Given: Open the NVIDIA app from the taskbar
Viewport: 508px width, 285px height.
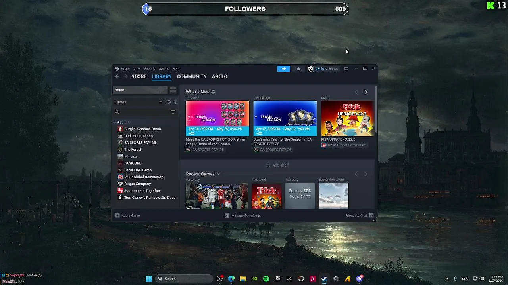Looking at the screenshot, I should tap(254, 279).
